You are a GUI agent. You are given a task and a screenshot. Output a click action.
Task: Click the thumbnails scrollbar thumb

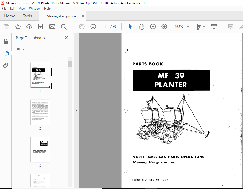pos(70,64)
